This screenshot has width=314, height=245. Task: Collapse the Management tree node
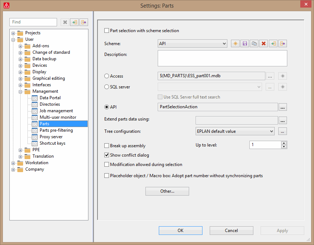[21, 91]
